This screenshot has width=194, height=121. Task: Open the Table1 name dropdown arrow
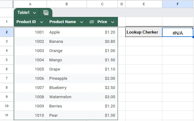34,13
